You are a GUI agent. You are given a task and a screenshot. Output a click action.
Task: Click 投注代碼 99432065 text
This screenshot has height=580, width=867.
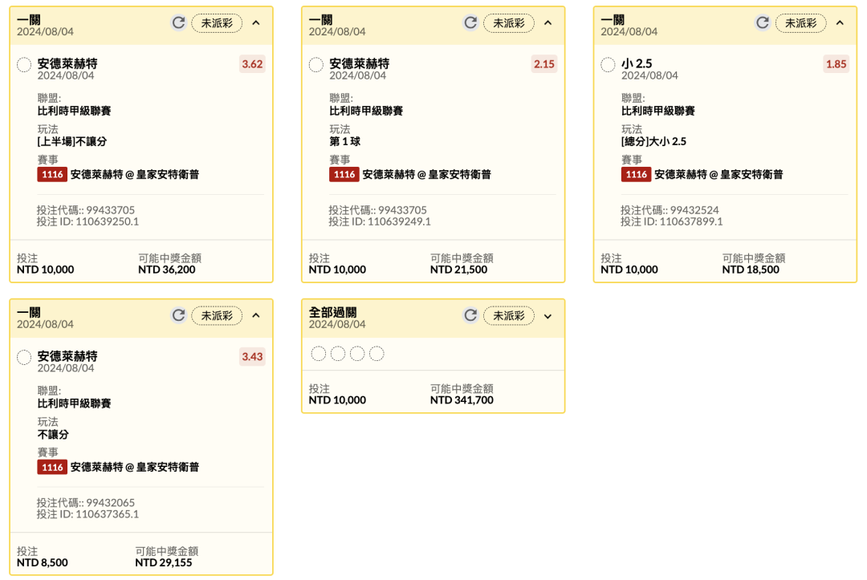pos(86,503)
